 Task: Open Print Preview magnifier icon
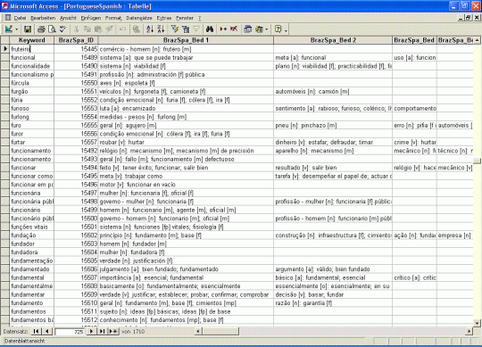click(53, 29)
